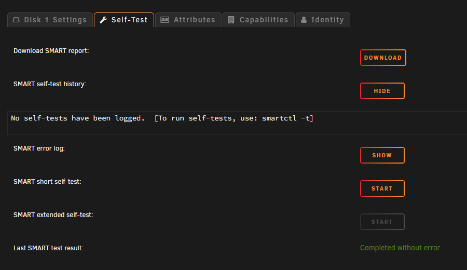Screen dimensions: 467x270
Task: Click the 'SMART short self-test:' label
Action: [x=47, y=182]
